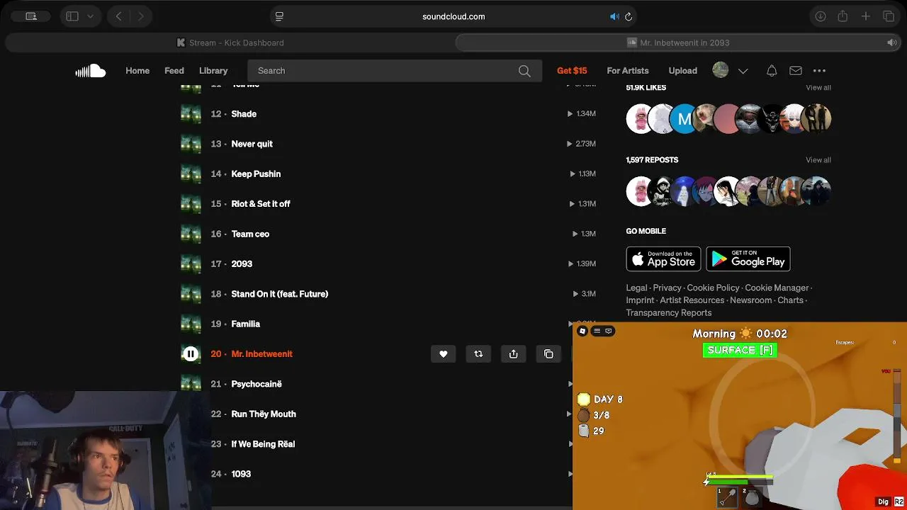Play track 18 Stand On It (feat. Future)

pos(280,294)
